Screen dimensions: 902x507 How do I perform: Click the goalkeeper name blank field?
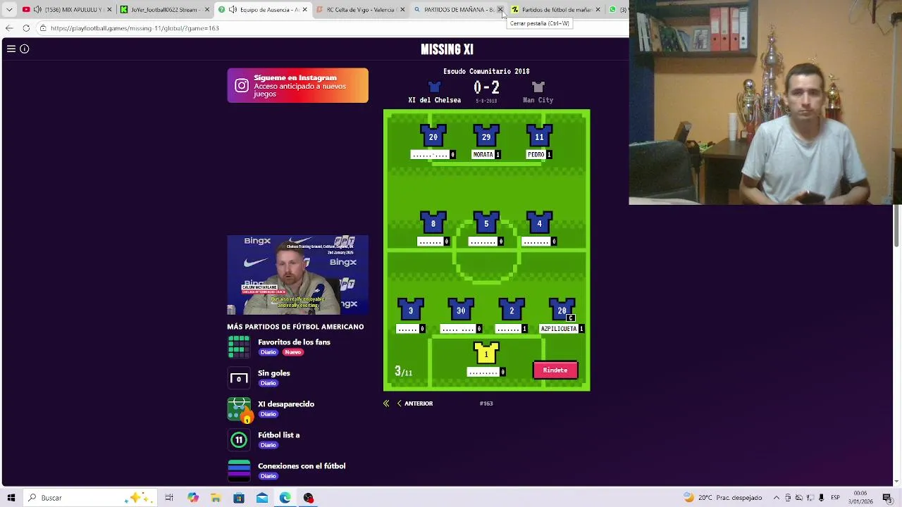coord(483,372)
